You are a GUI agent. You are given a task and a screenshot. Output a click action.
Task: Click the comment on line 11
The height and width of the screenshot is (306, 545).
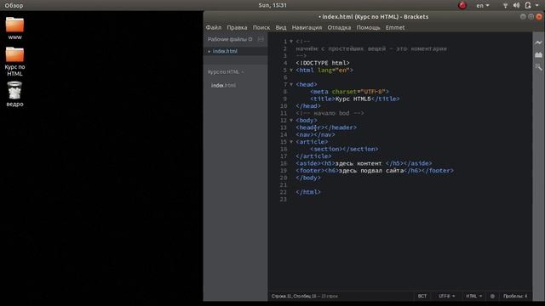[x=330, y=113]
